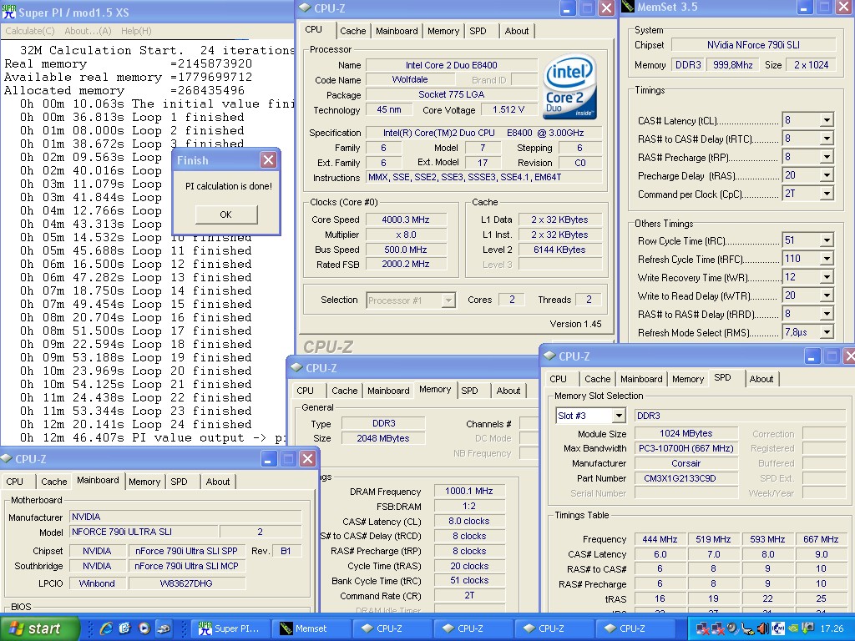
Task: Click the Core Voltage value '1.512 V'
Action: pyautogui.click(x=508, y=109)
